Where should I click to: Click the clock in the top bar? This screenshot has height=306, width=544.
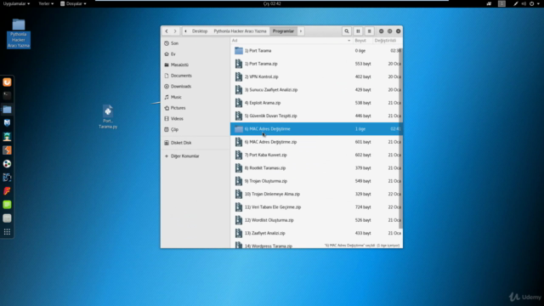pyautogui.click(x=272, y=3)
